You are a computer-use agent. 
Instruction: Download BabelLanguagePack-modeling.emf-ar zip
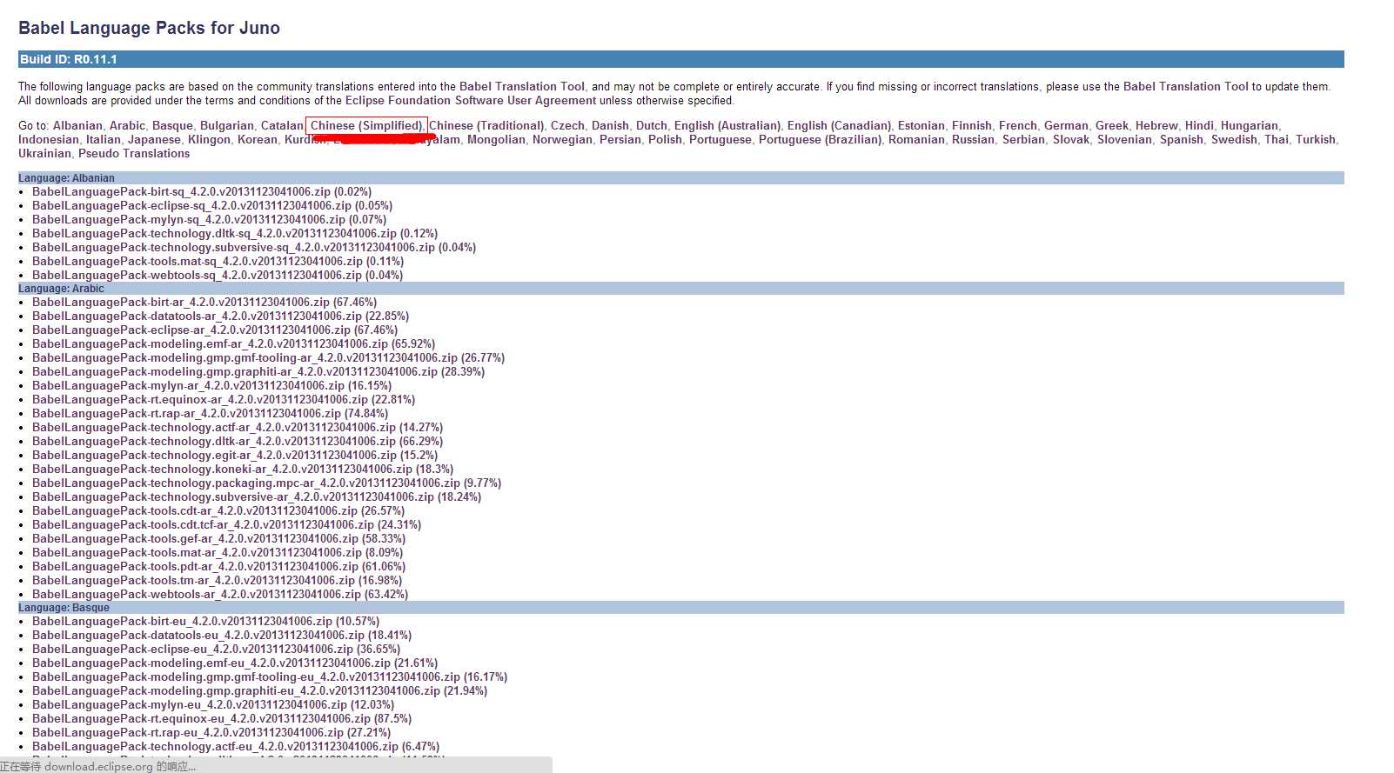coord(210,343)
